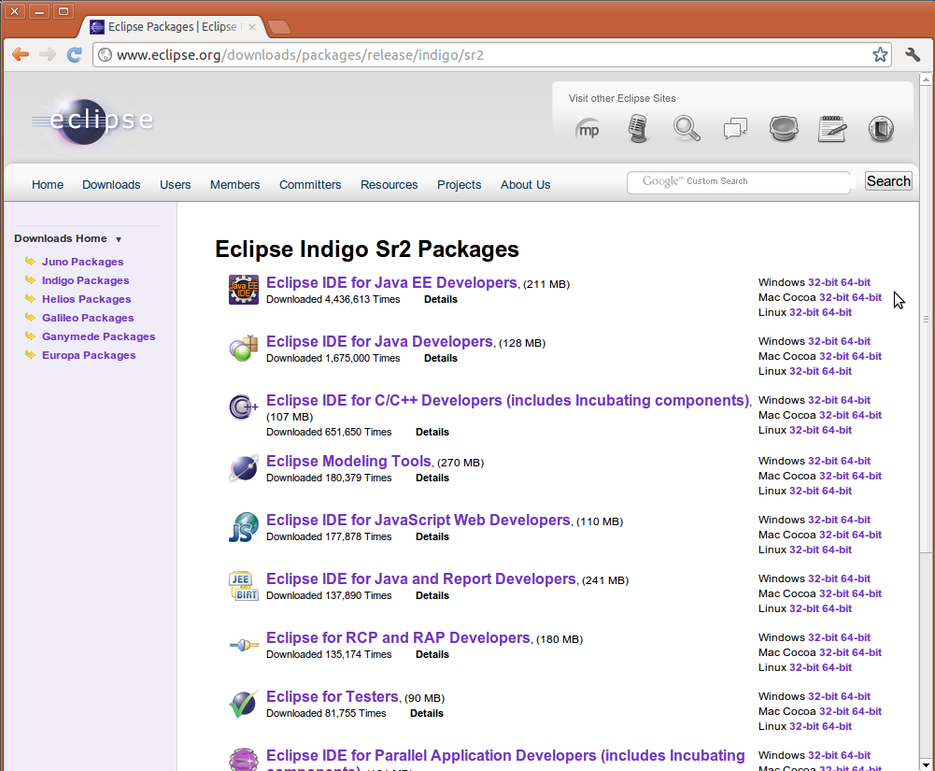
Task: Click the site info globe in address bar
Action: [105, 55]
